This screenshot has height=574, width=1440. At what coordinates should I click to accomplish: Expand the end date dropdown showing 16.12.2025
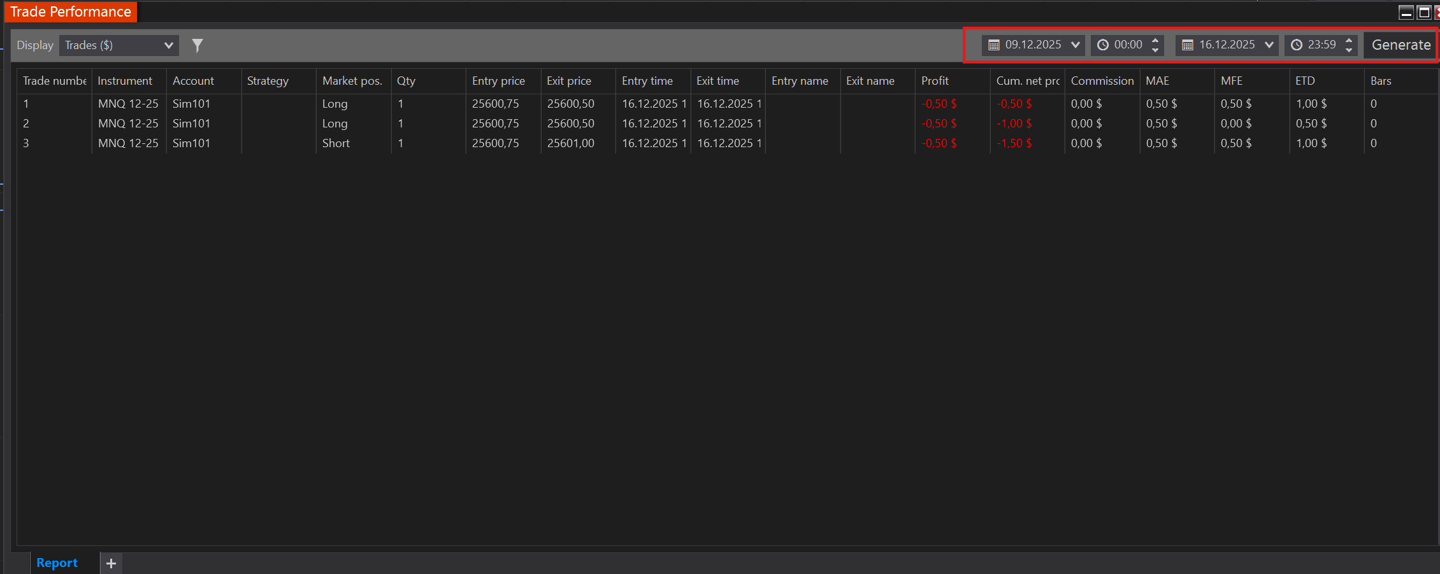(1270, 45)
